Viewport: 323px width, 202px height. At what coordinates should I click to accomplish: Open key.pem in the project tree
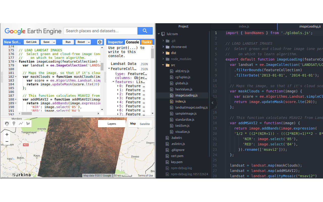[177, 162]
